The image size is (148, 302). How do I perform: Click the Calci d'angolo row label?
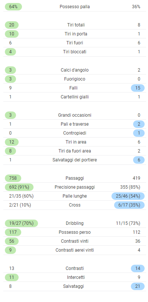[x=75, y=70]
